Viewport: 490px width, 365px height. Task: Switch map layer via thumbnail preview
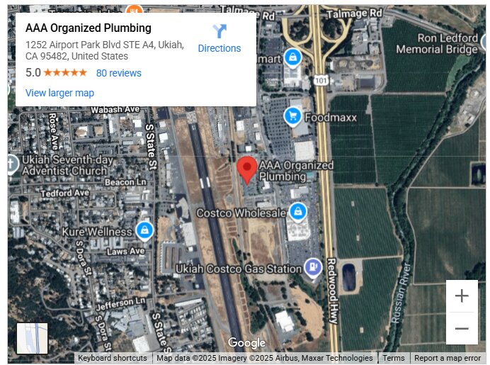32,338
